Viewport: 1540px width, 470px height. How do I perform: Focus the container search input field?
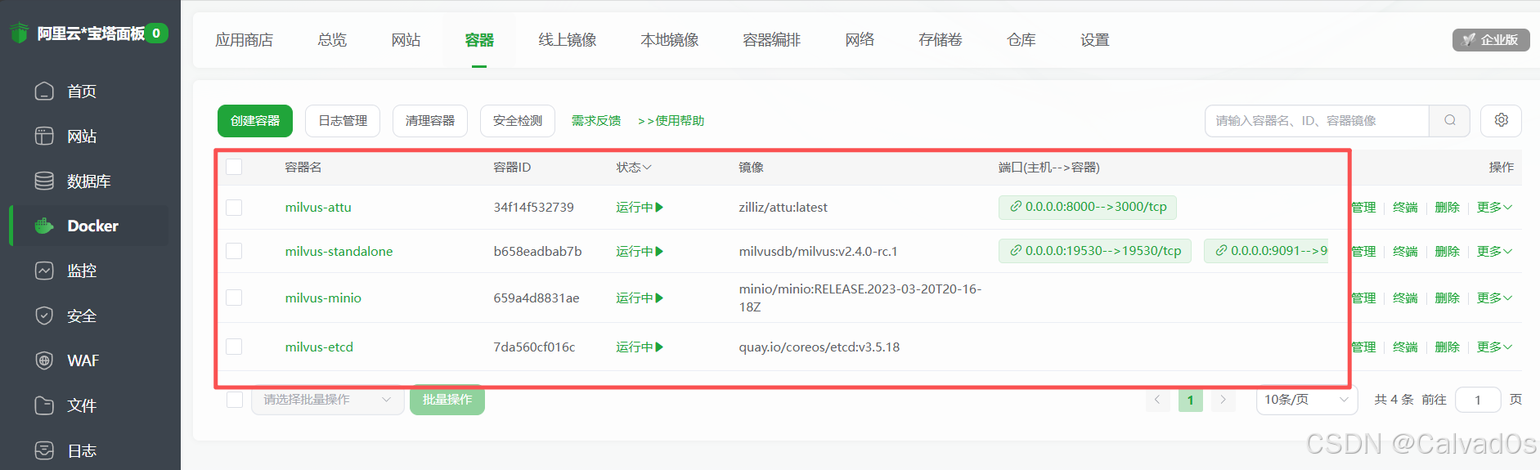click(x=1317, y=120)
